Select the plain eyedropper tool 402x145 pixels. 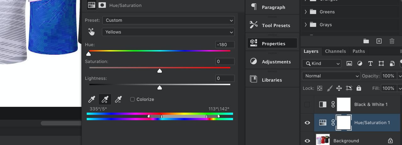(91, 99)
